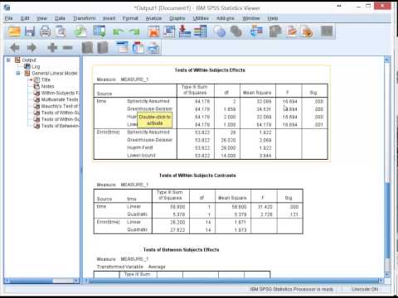Open the Format menu
Viewport: 398px width, 298px height.
(130, 18)
